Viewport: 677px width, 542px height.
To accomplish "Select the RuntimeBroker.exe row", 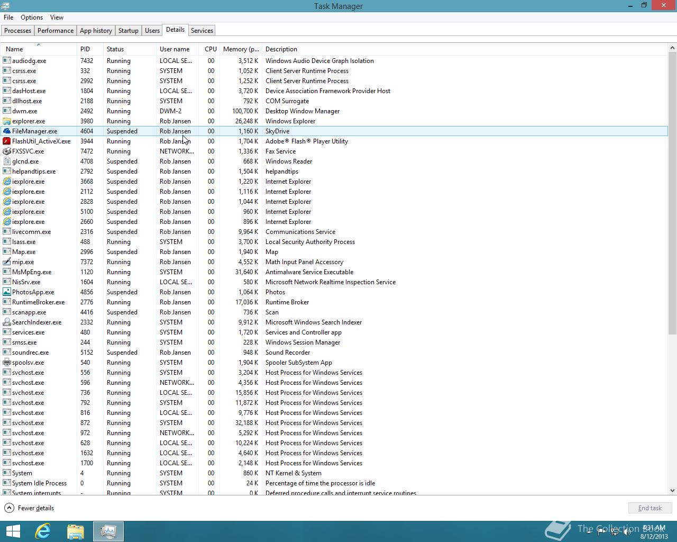I will pyautogui.click(x=334, y=302).
